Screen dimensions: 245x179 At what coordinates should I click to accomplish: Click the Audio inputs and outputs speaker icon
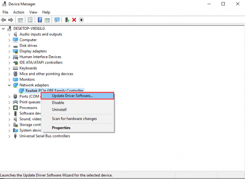[x=15, y=34]
